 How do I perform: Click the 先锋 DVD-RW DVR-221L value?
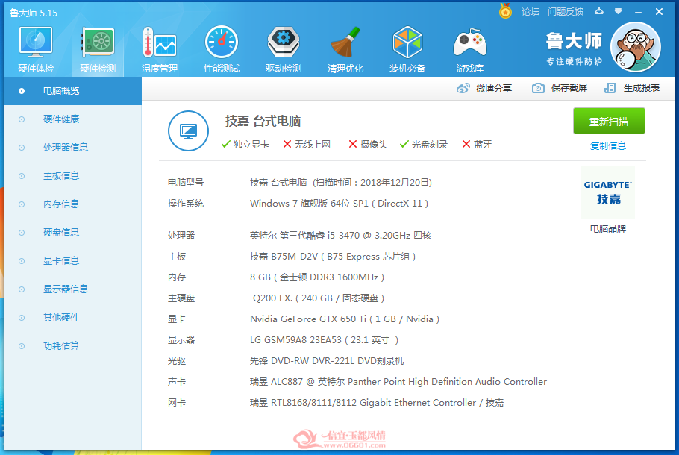[327, 361]
